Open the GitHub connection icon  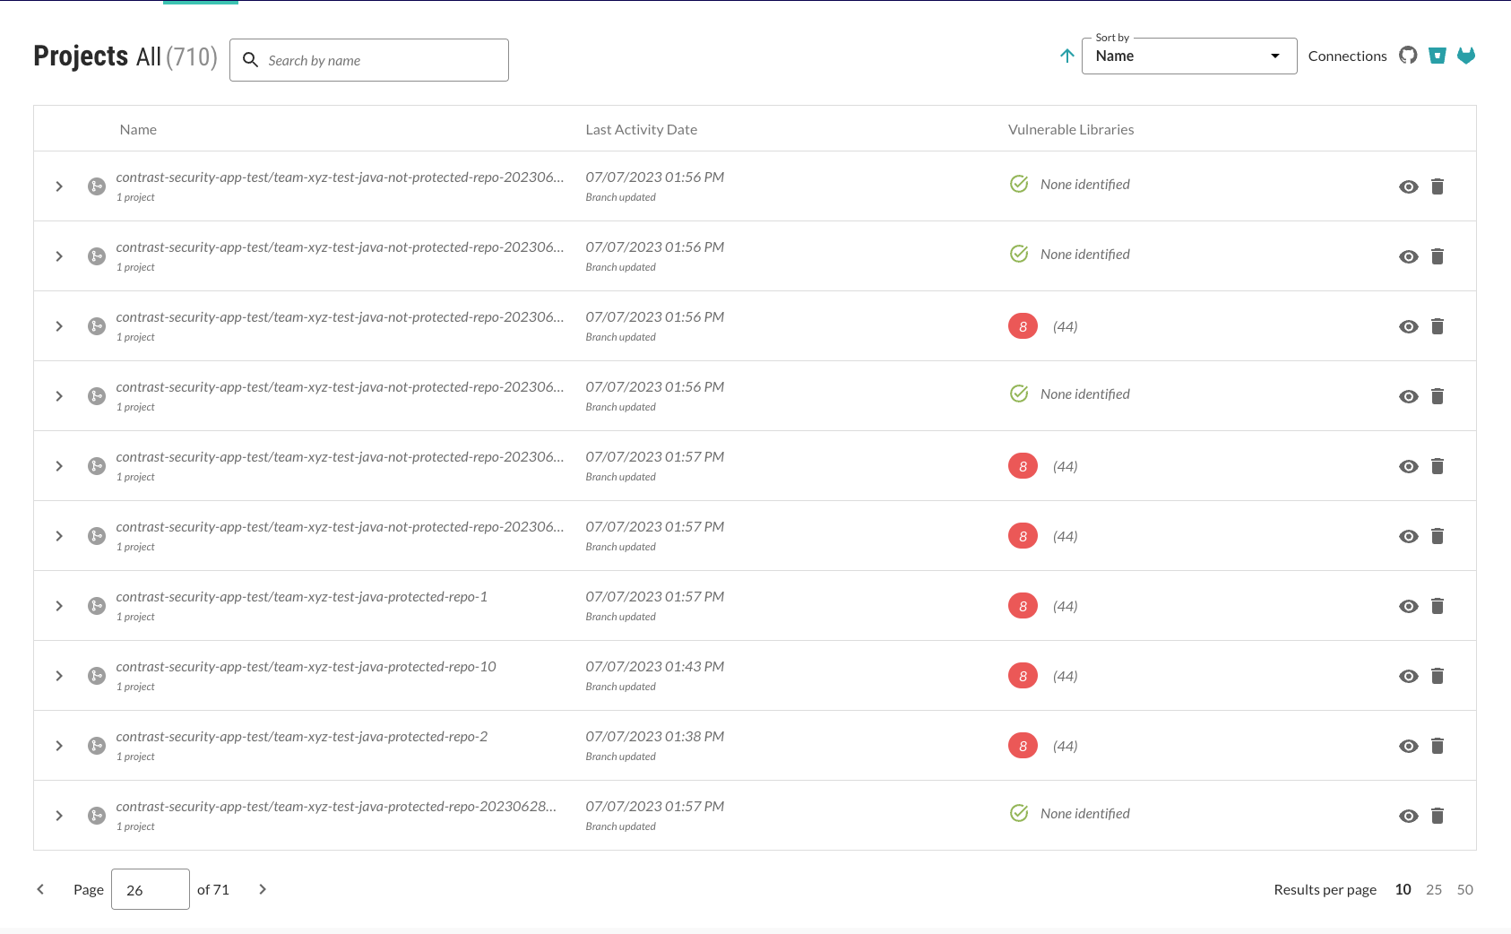pyautogui.click(x=1408, y=56)
